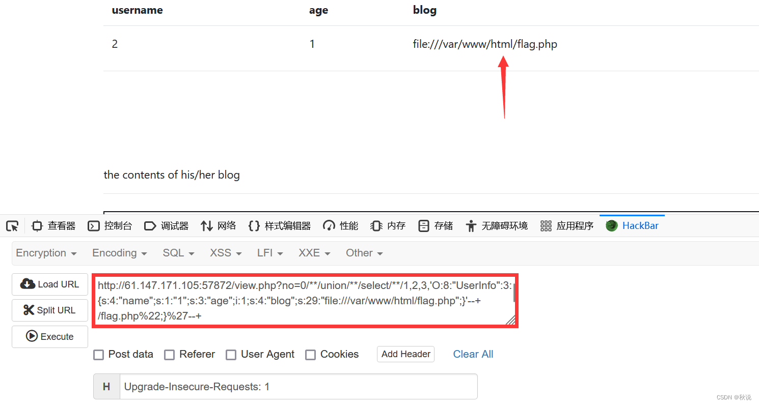Open the Storage (存储) tab
Screen dimensions: 759x405
436,226
